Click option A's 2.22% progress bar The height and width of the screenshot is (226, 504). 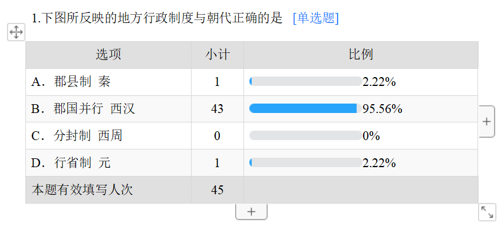(x=305, y=82)
